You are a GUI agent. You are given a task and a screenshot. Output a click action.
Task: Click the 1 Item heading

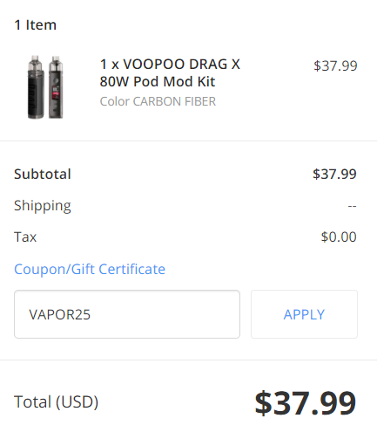coord(36,25)
